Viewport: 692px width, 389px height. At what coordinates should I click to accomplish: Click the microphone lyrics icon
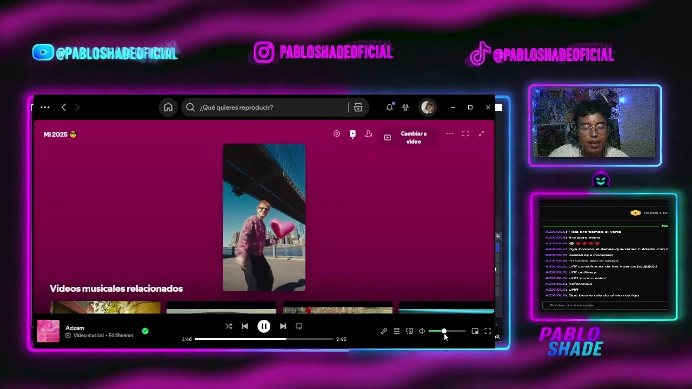click(384, 331)
